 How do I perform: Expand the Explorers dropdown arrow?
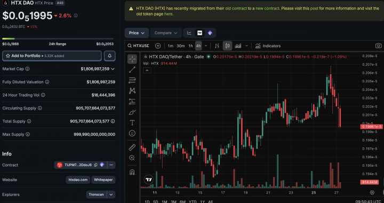click(111, 194)
